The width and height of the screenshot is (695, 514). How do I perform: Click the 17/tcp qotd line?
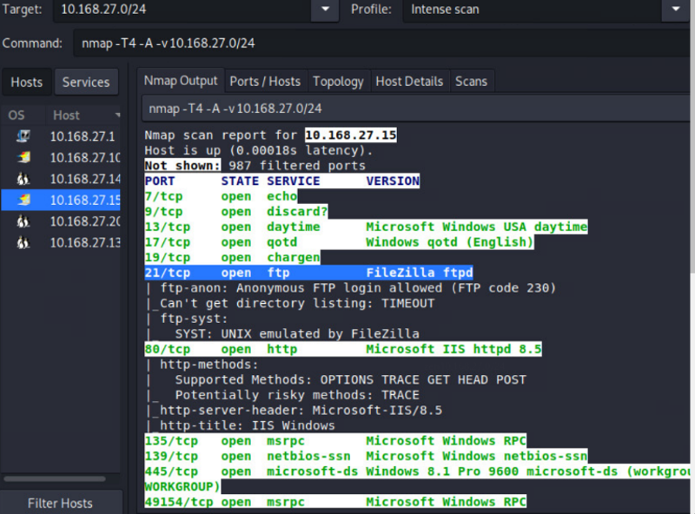coord(339,242)
